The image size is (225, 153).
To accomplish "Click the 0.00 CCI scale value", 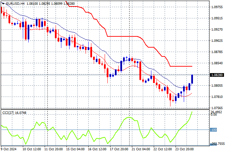I will coord(214,115).
